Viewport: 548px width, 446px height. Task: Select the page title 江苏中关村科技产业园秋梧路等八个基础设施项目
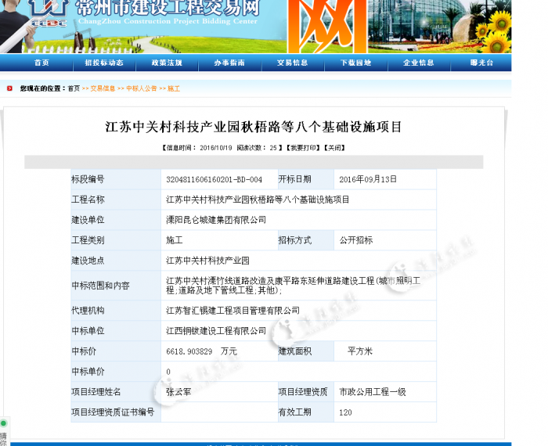(x=254, y=127)
